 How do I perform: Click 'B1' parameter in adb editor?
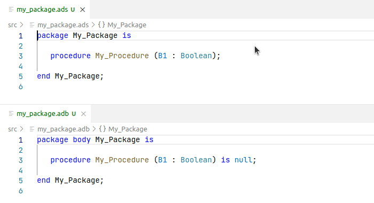(162, 160)
